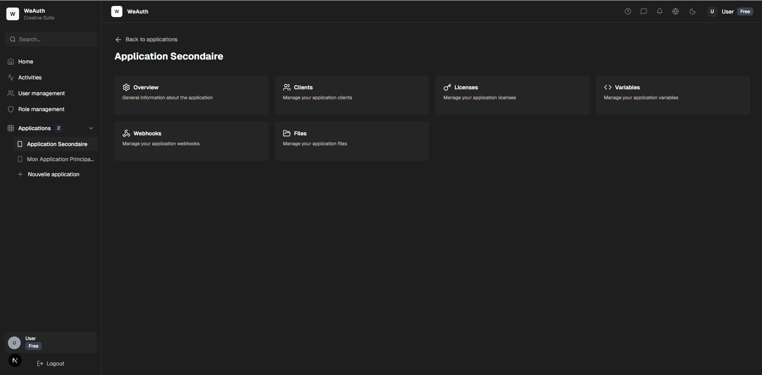Click the Licenses key icon
This screenshot has height=375, width=762.
(x=447, y=87)
